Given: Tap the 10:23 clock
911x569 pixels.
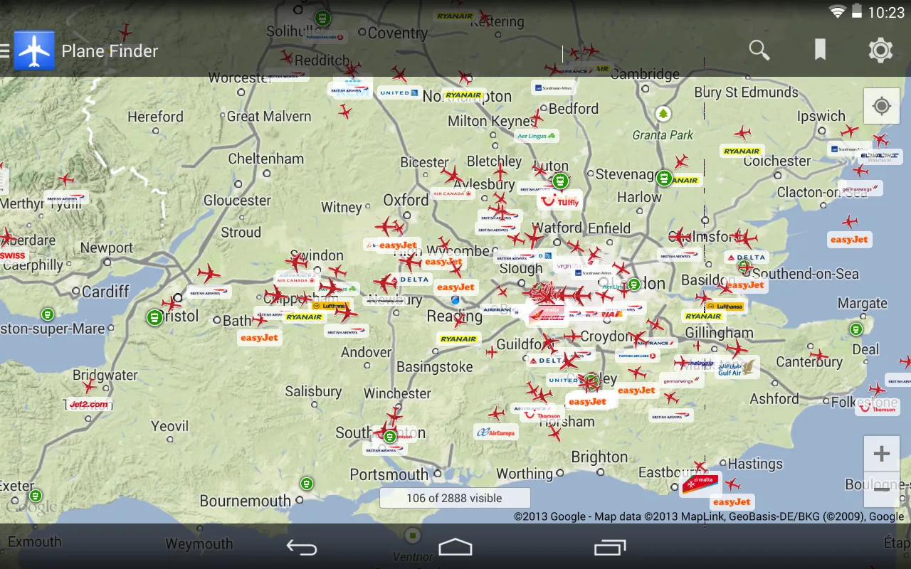Looking at the screenshot, I should [885, 12].
